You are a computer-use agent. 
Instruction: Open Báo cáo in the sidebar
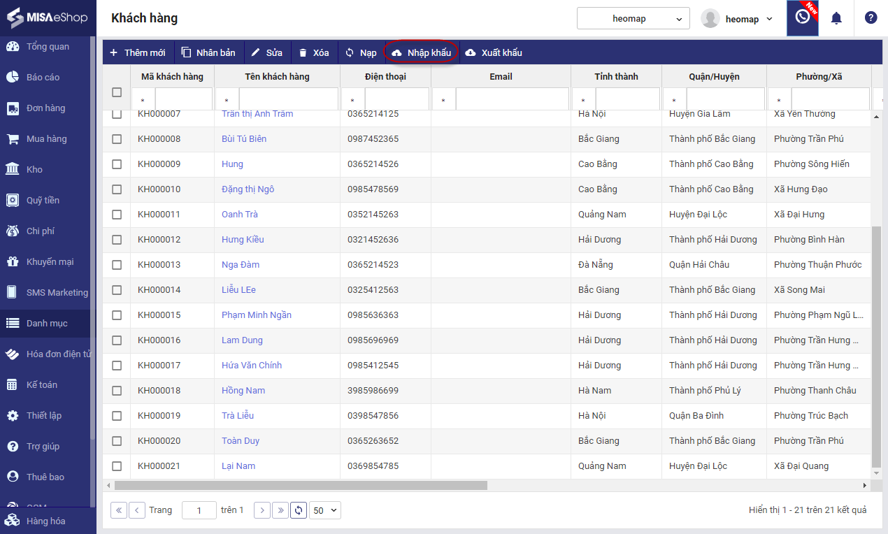coord(43,78)
